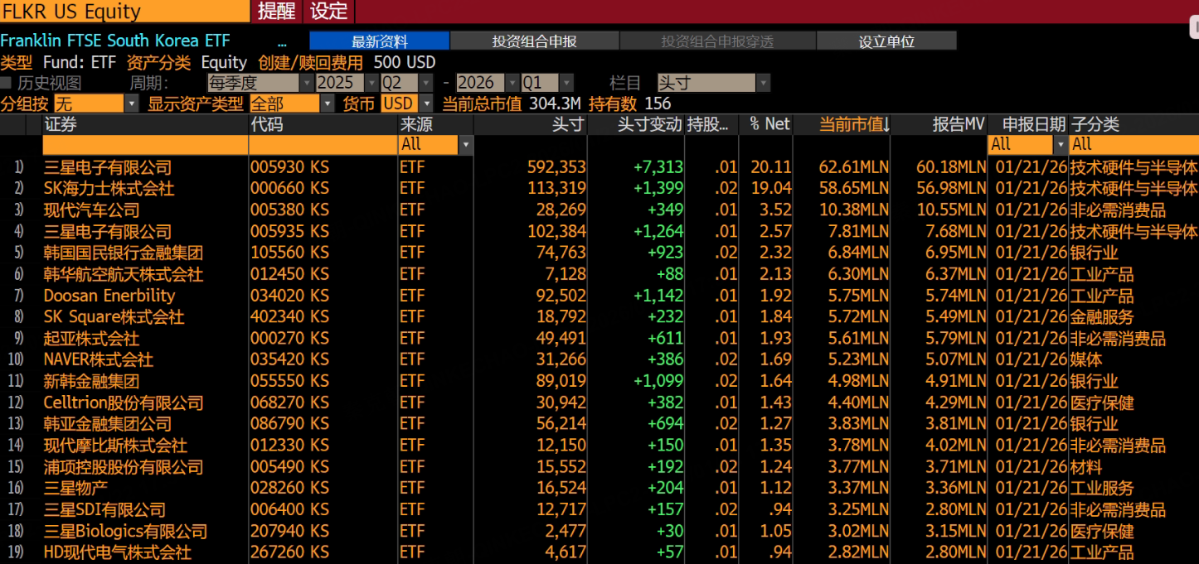Click the 子分类 column All filter field
The height and width of the screenshot is (564, 1199).
click(x=1133, y=144)
